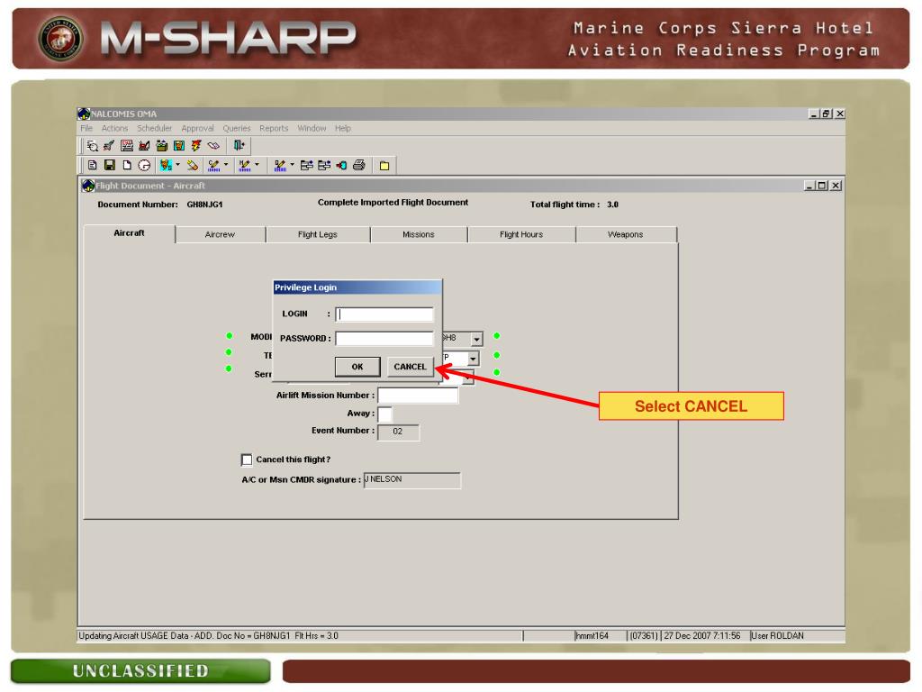Click the Away input box
Screen dimensions: 922x692
pyautogui.click(x=384, y=414)
